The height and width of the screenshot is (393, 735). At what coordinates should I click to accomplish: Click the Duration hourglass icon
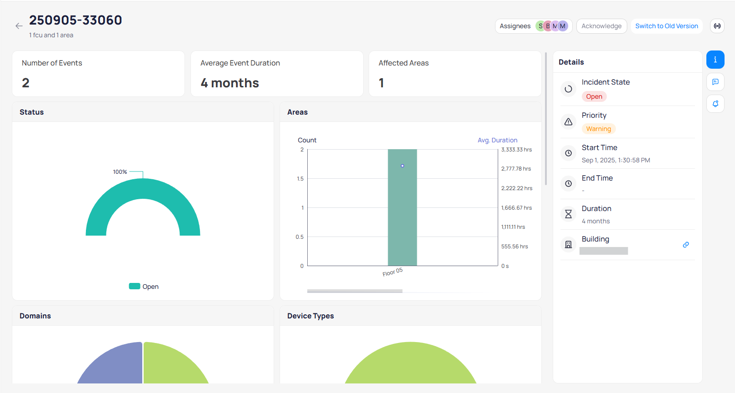click(568, 214)
